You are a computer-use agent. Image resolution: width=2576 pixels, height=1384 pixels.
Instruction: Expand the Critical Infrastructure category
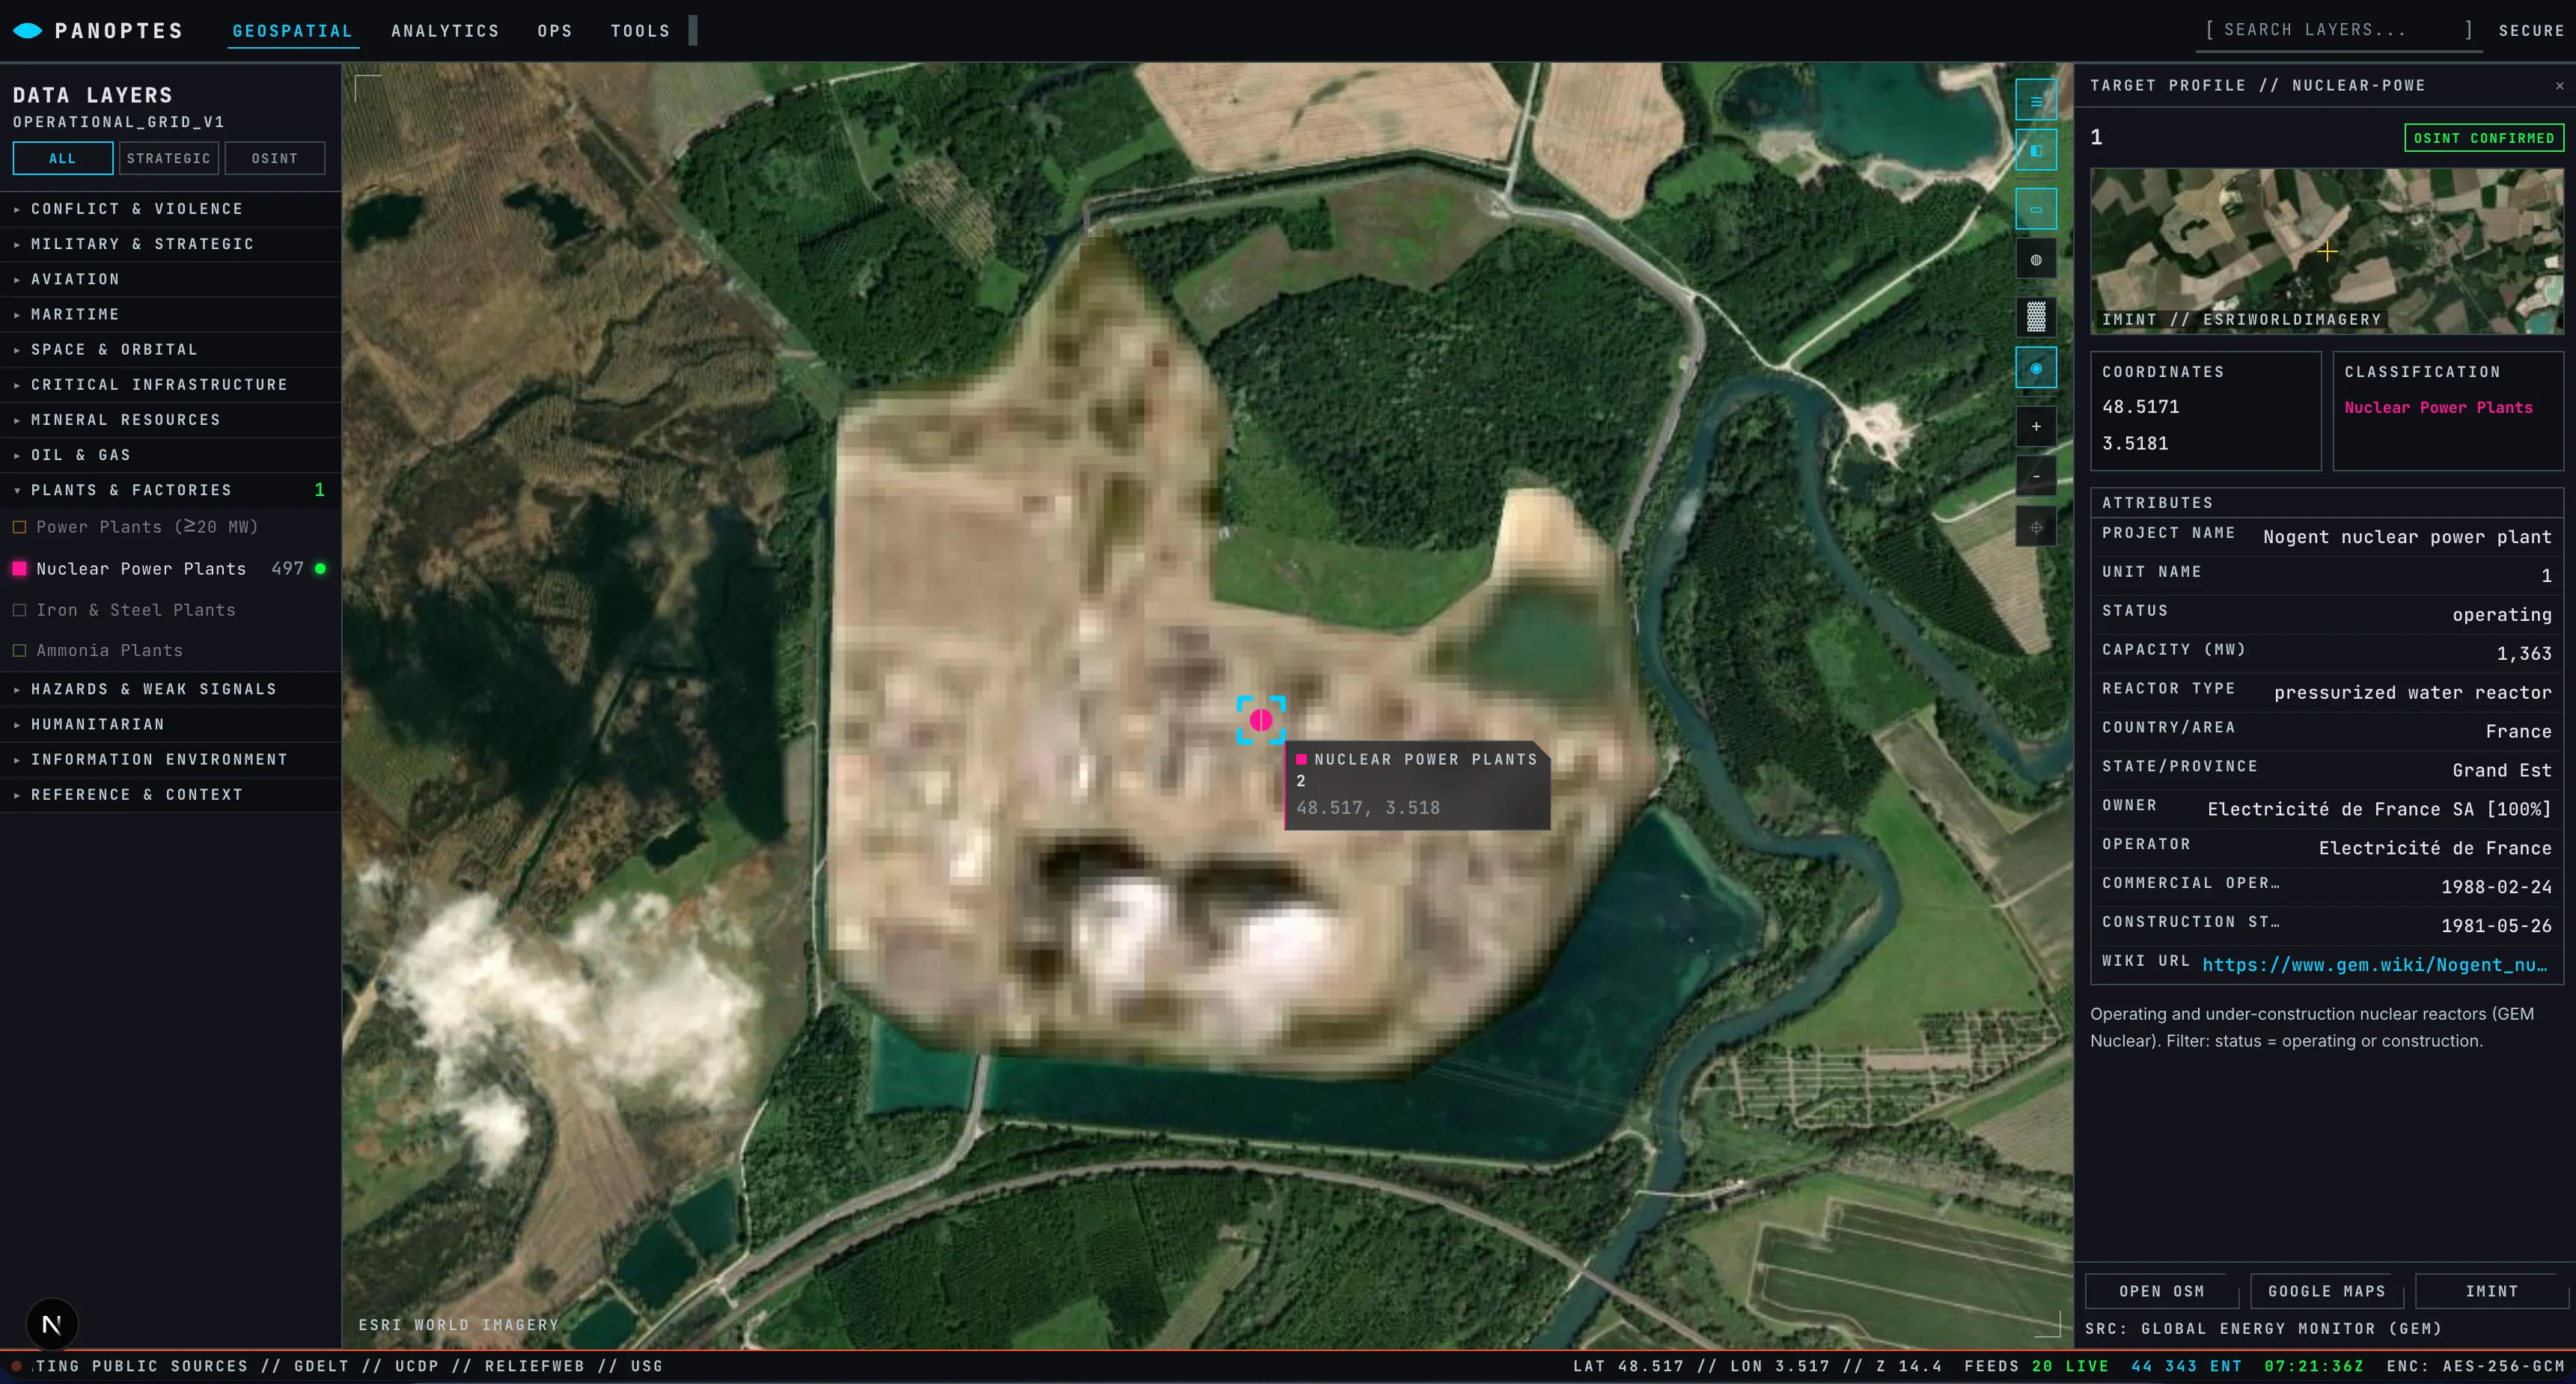170,385
